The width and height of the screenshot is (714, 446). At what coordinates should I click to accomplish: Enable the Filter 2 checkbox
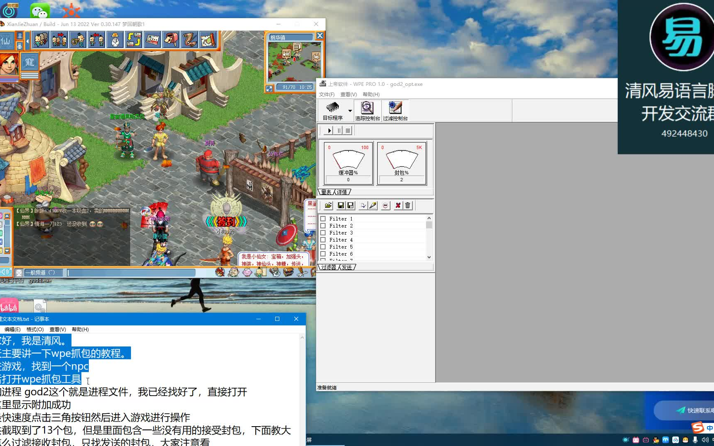[x=323, y=226]
